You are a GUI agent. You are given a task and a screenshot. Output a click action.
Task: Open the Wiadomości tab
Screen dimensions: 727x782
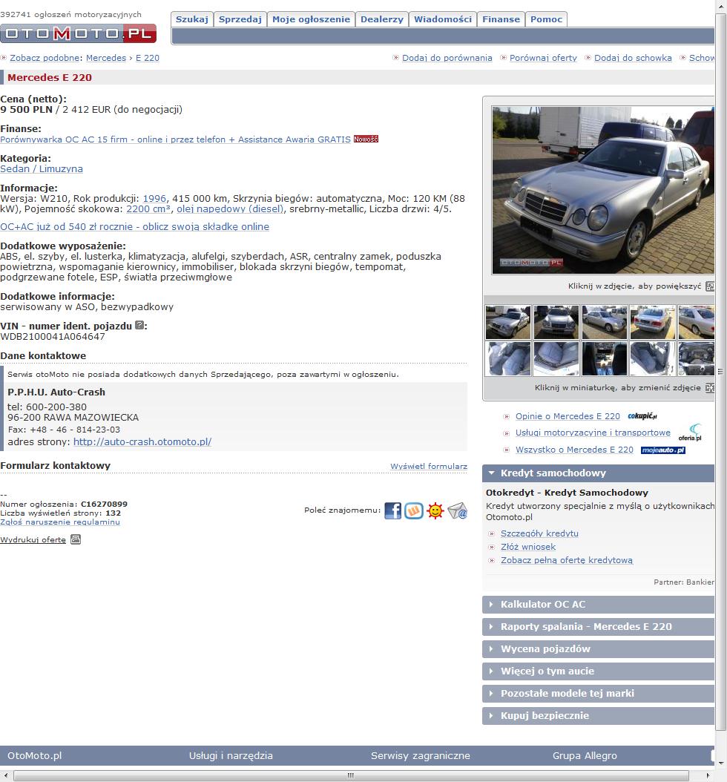tap(443, 19)
